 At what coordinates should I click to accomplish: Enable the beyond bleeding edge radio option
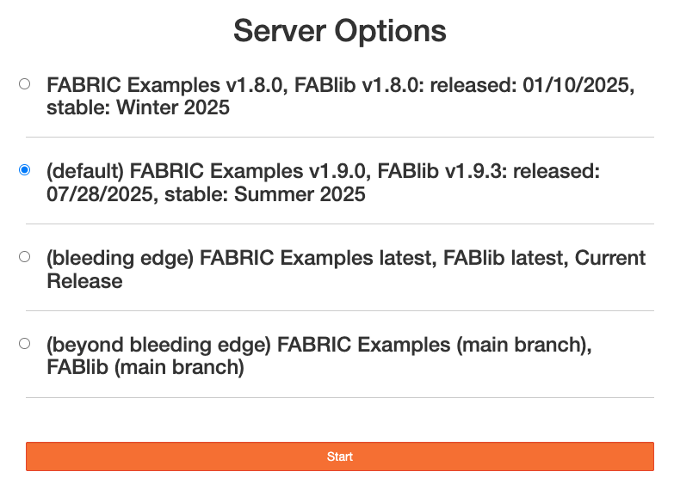(x=24, y=343)
